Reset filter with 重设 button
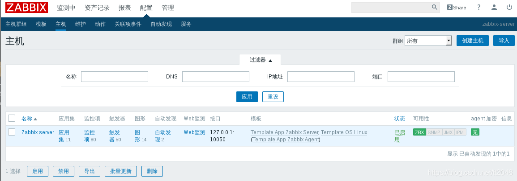 273,97
